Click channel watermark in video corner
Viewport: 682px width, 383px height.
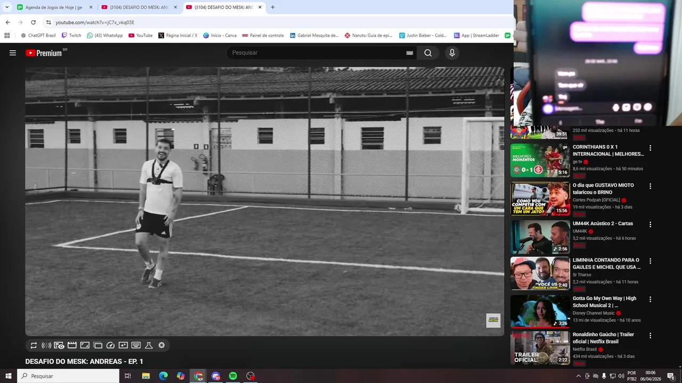click(493, 320)
